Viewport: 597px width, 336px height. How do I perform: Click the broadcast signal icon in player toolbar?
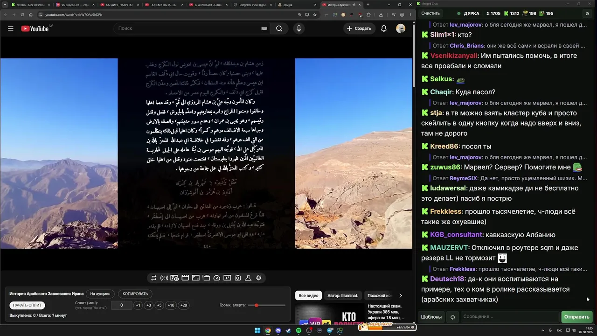point(164,278)
